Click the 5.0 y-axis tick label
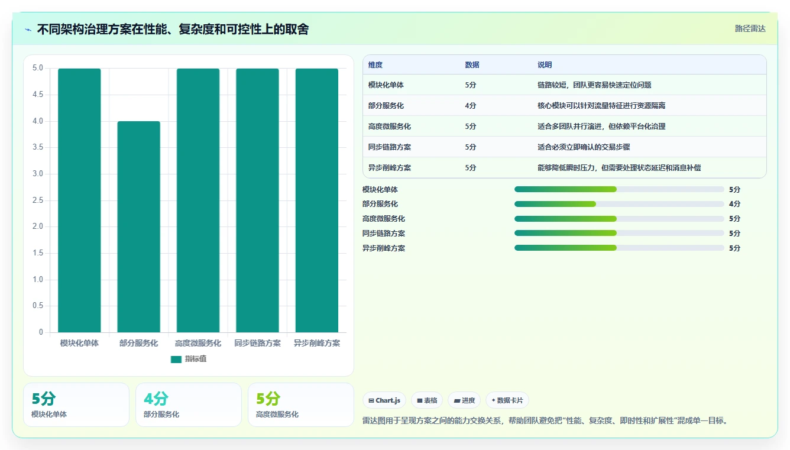 (38, 68)
